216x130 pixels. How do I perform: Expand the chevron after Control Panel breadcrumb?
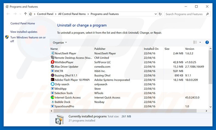(x=56, y=14)
